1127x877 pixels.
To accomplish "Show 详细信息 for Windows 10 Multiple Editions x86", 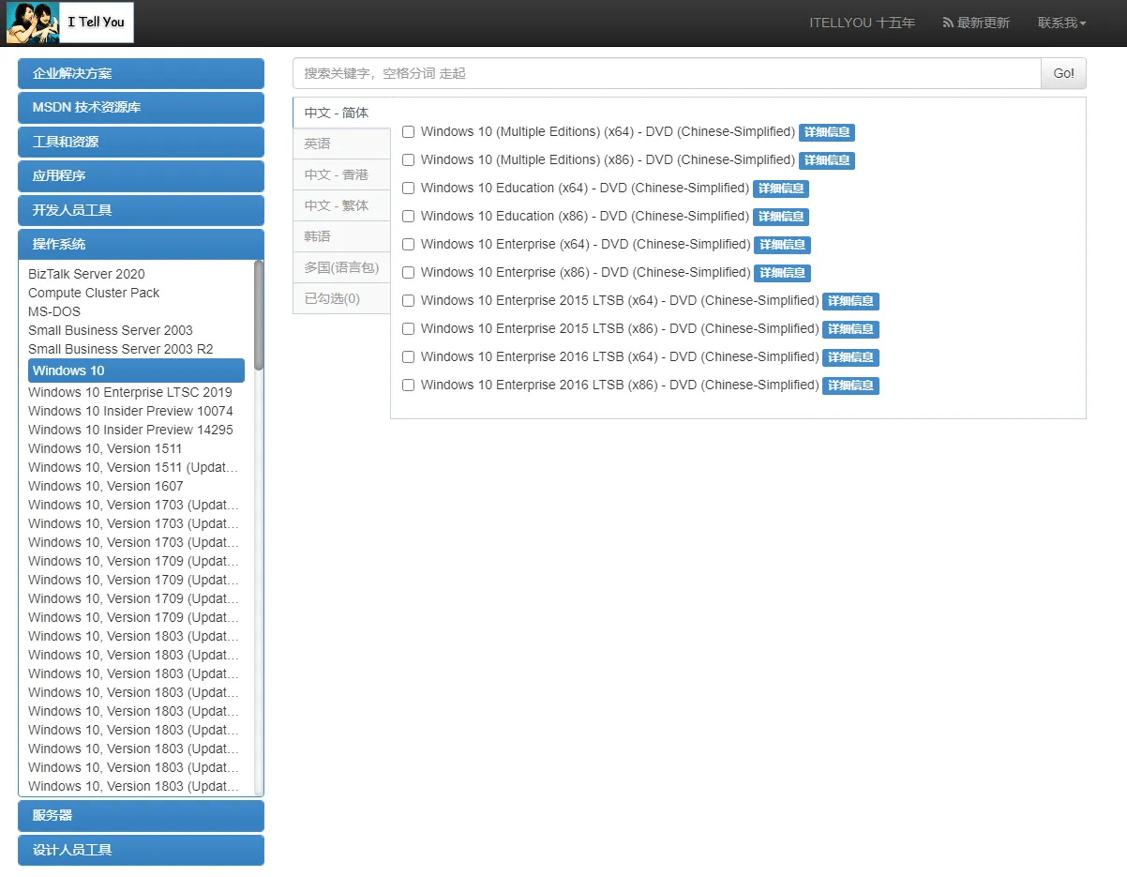I will tap(827, 160).
